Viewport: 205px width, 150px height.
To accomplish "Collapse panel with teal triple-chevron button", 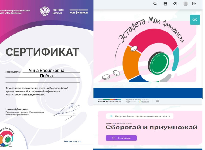I will 195,20.
